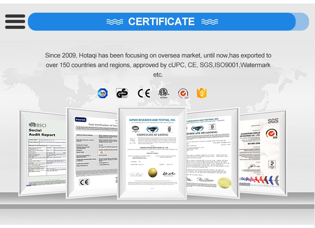Click the CE mark logo
Image resolution: width=315 pixels, height=228 pixels.
[144, 93]
